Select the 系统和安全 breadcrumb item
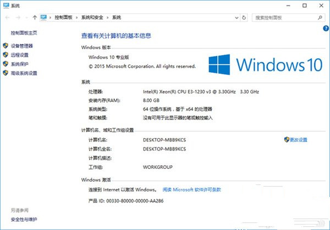The image size is (330, 230). point(94,18)
